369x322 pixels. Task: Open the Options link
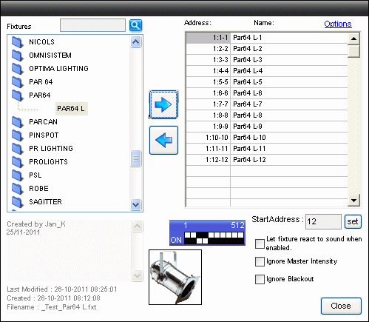[338, 24]
